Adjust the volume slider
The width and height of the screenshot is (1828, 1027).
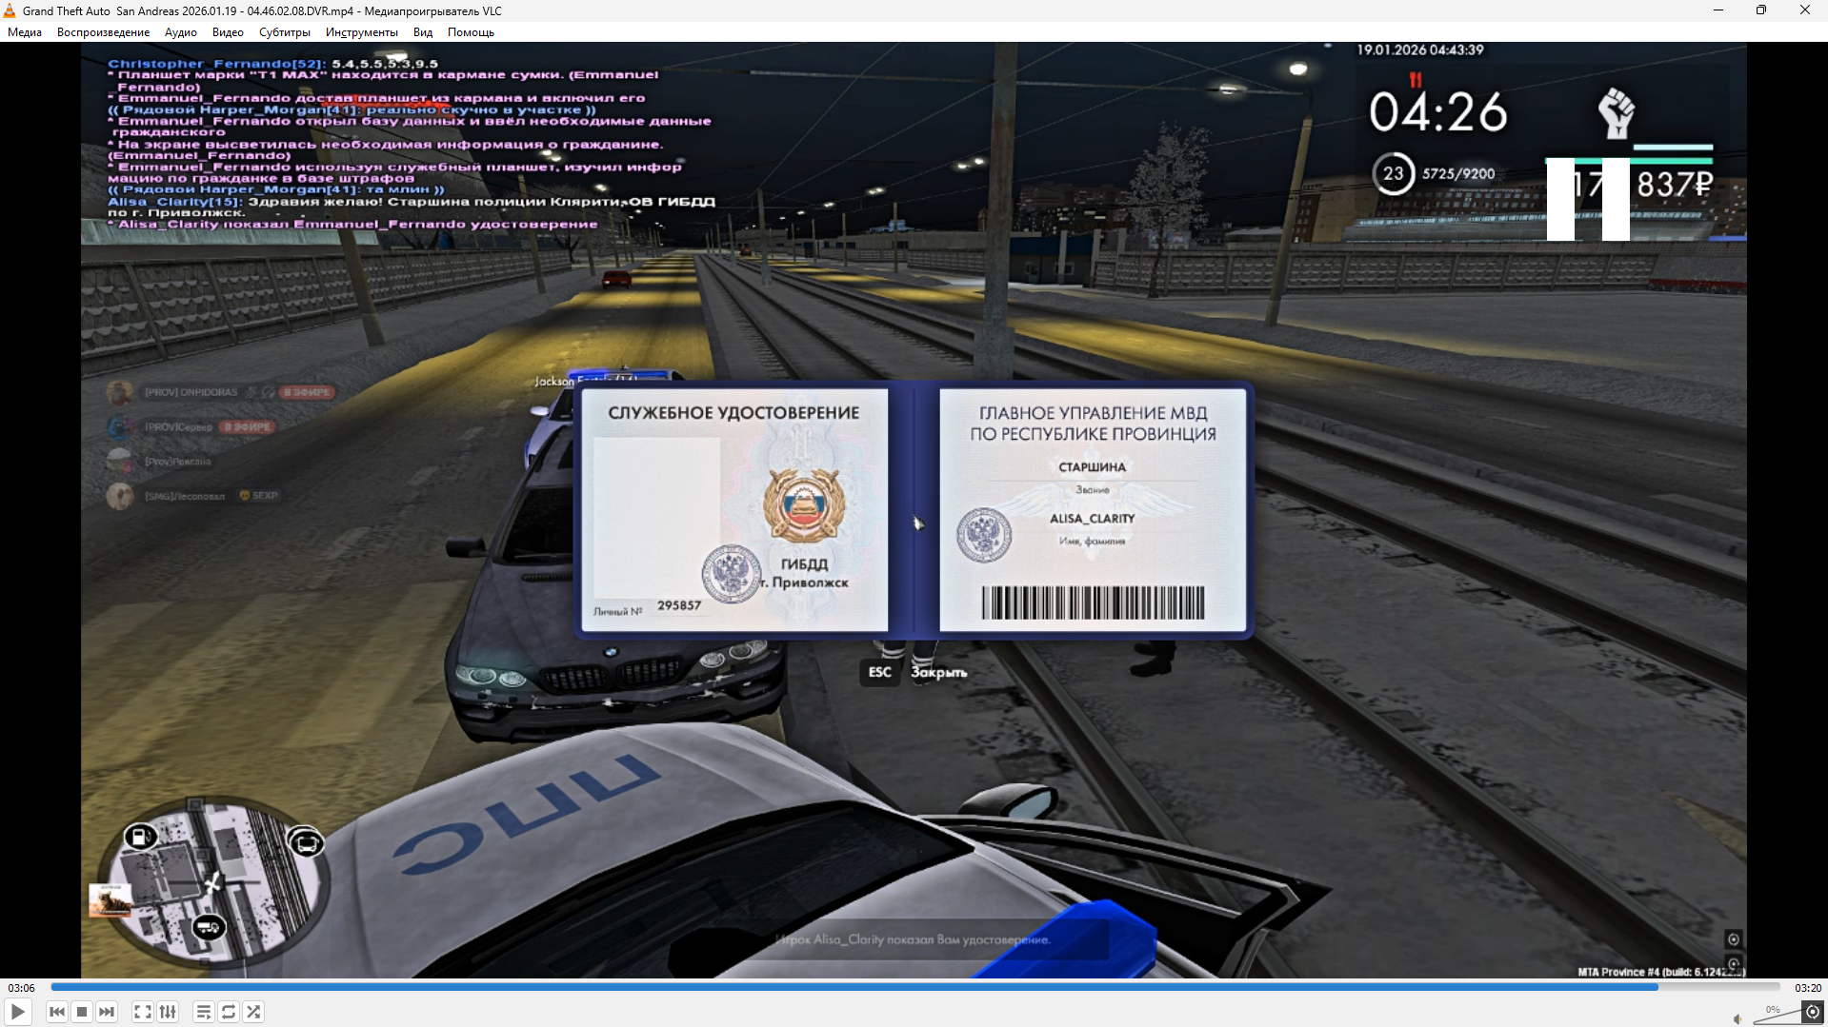1776,1017
